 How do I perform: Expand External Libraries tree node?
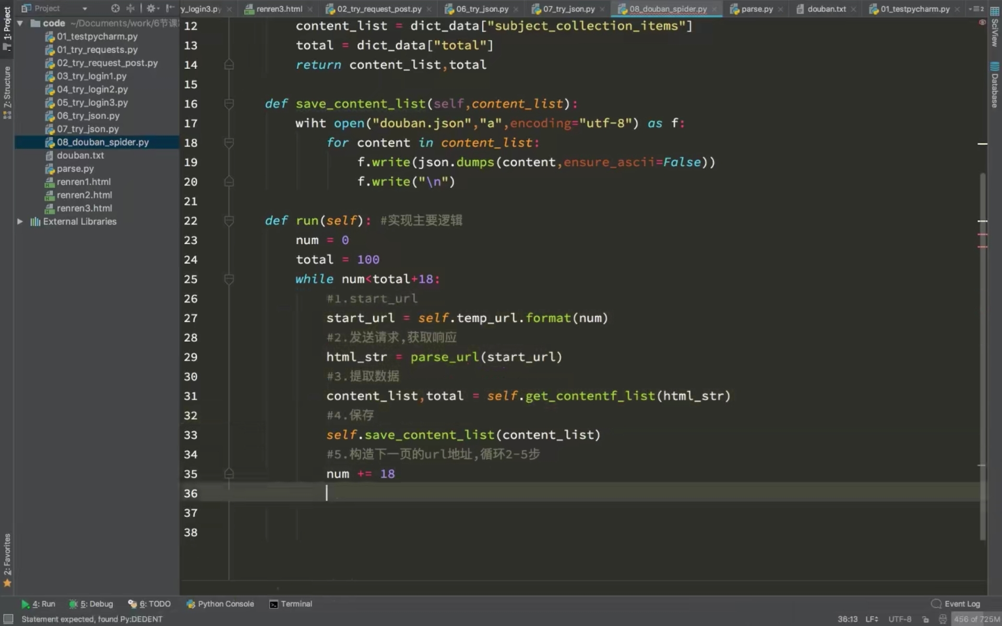tap(20, 221)
